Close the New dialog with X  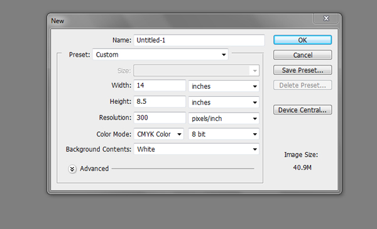326,18
